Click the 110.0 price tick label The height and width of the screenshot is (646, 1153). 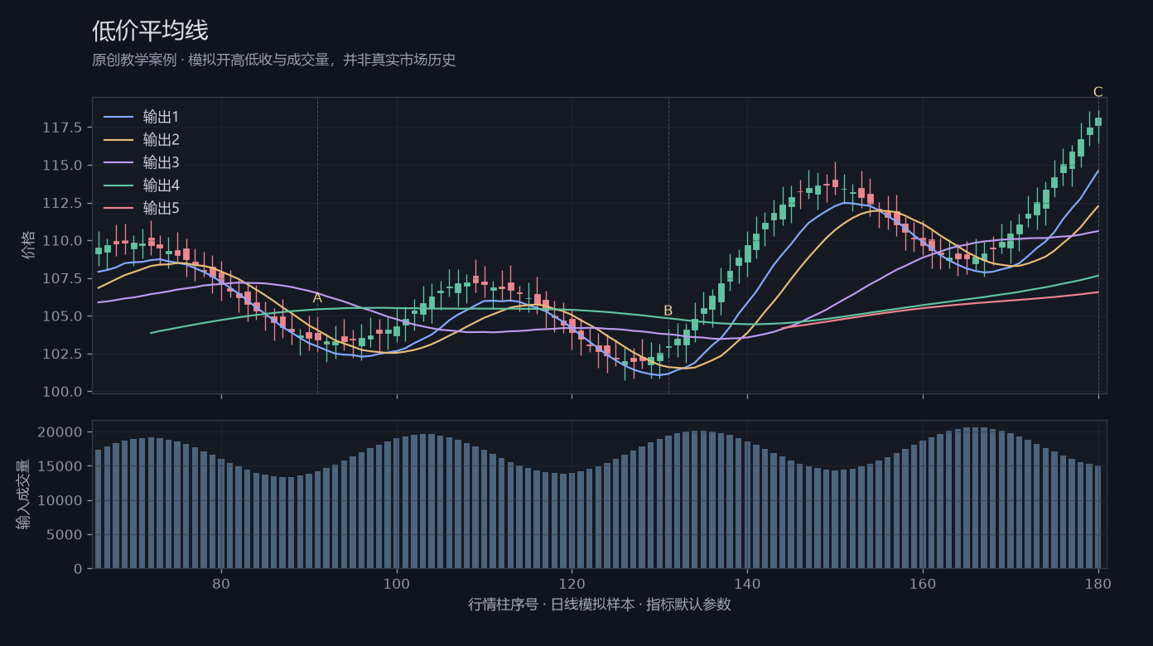62,241
